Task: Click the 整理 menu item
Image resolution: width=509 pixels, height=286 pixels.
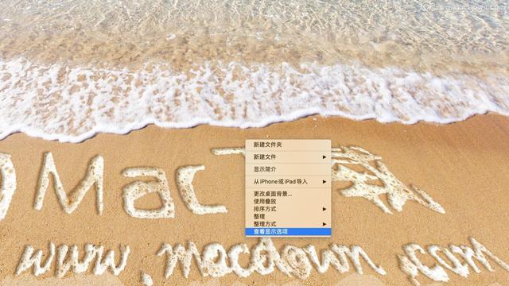Action: click(x=288, y=216)
